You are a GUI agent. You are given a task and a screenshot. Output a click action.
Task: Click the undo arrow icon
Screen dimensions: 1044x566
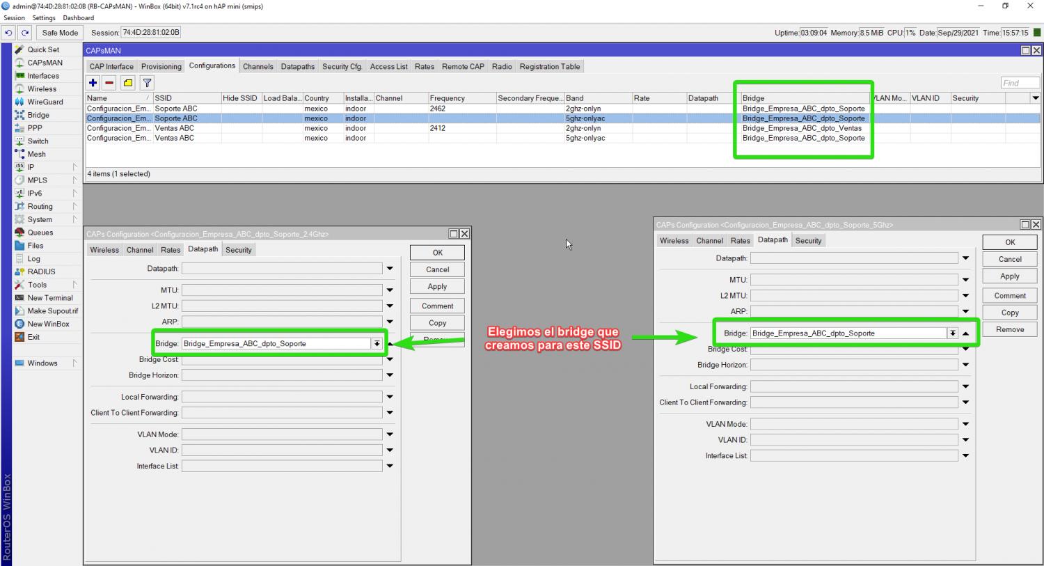tap(9, 33)
